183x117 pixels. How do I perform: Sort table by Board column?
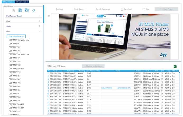117,71
